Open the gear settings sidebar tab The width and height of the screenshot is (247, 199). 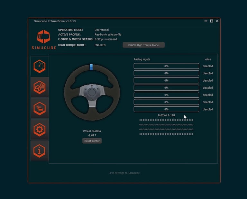pos(40,130)
